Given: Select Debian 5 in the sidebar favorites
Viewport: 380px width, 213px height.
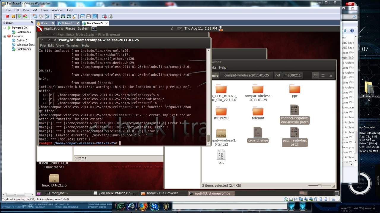Looking at the screenshot, I should coord(22,41).
